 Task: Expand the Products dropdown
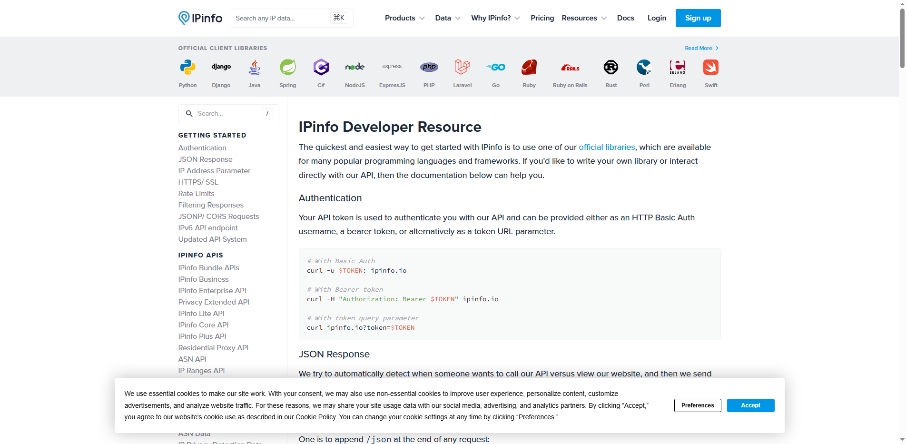(x=404, y=18)
